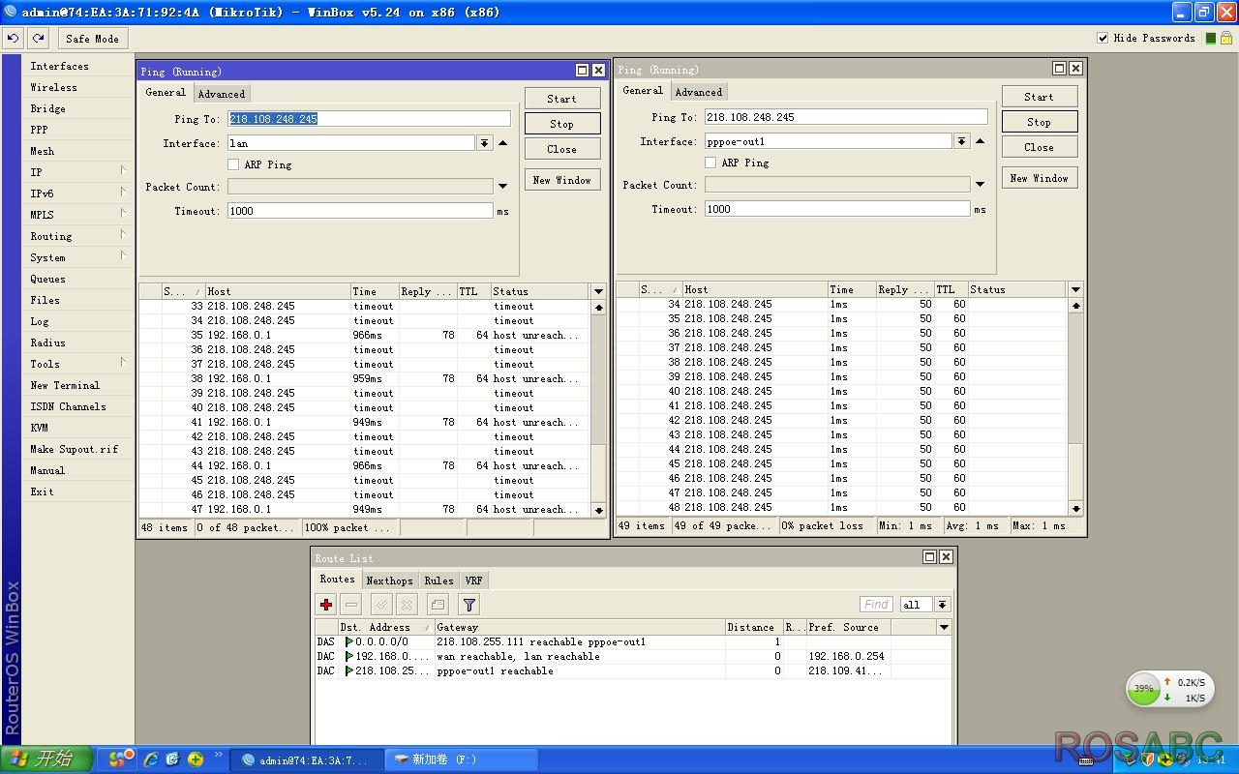Click the Redo arrow icon in top toolbar
1239x774 pixels.
38,38
